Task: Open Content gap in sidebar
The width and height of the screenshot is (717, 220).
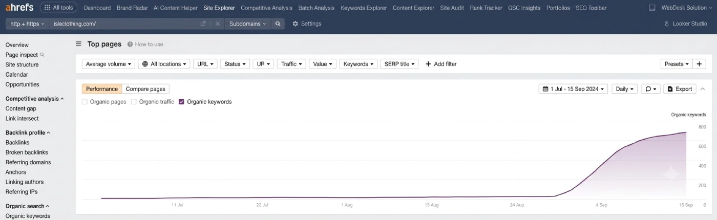Action: (x=21, y=108)
